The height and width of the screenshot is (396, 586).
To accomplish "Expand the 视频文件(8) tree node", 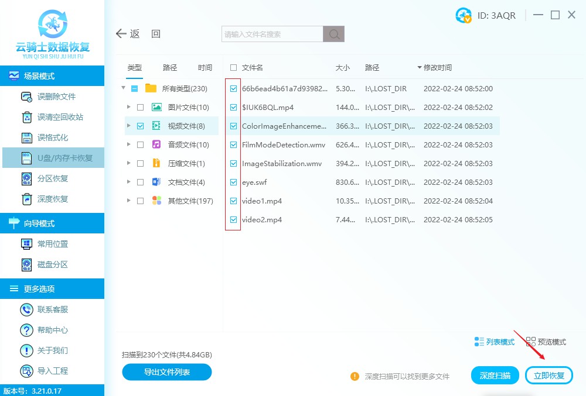I will click(x=128, y=126).
